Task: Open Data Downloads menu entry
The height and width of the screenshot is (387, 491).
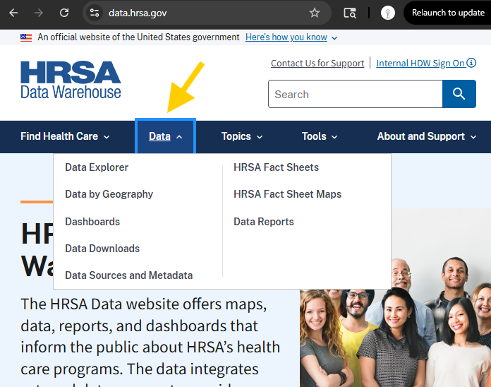Action: tap(102, 249)
